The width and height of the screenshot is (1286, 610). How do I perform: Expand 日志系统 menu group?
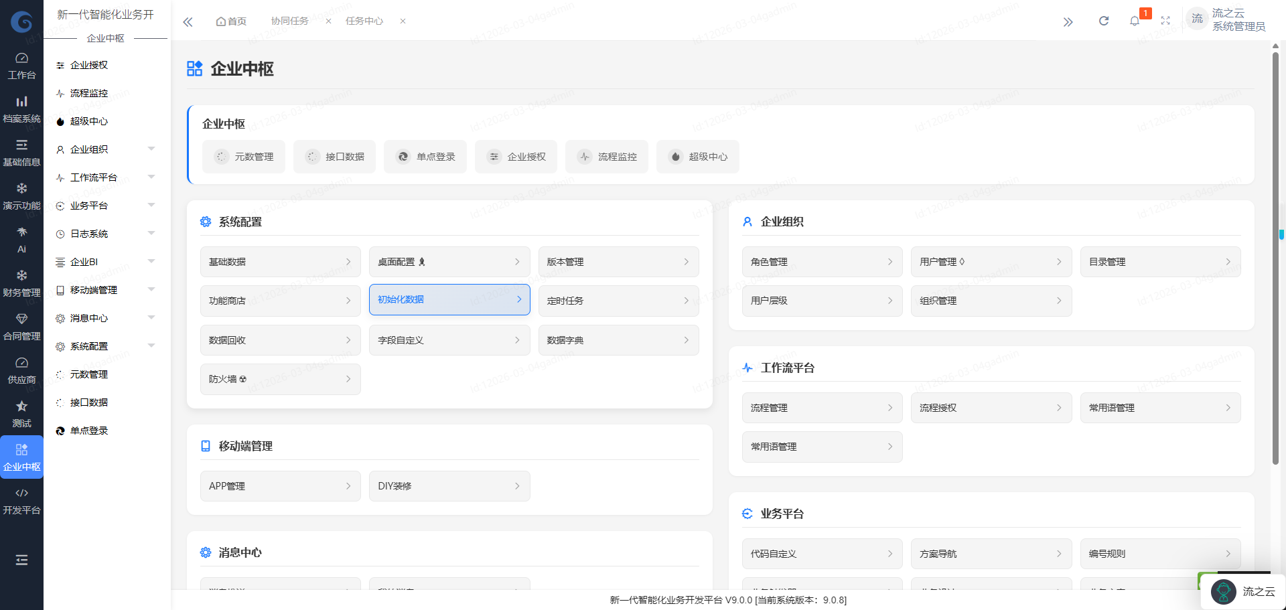(106, 234)
